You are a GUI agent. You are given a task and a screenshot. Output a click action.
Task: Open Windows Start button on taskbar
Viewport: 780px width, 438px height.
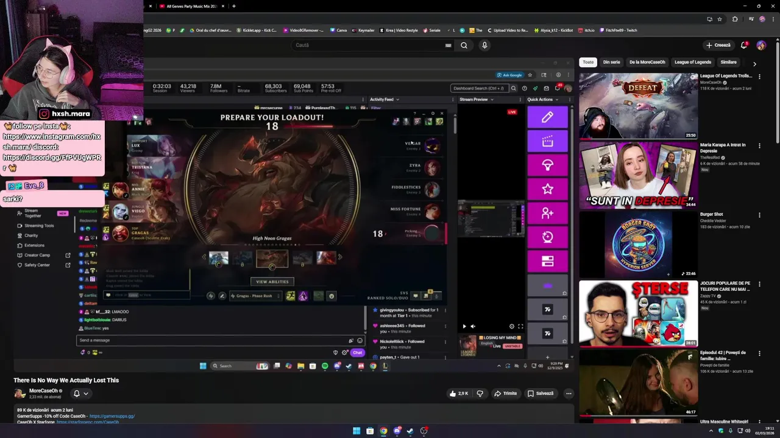356,431
